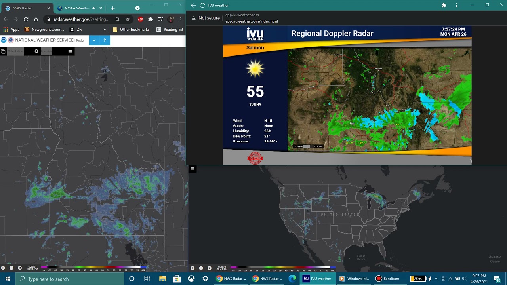
Task: Expand the NWS blue chevron dropdown
Action: [x=94, y=40]
